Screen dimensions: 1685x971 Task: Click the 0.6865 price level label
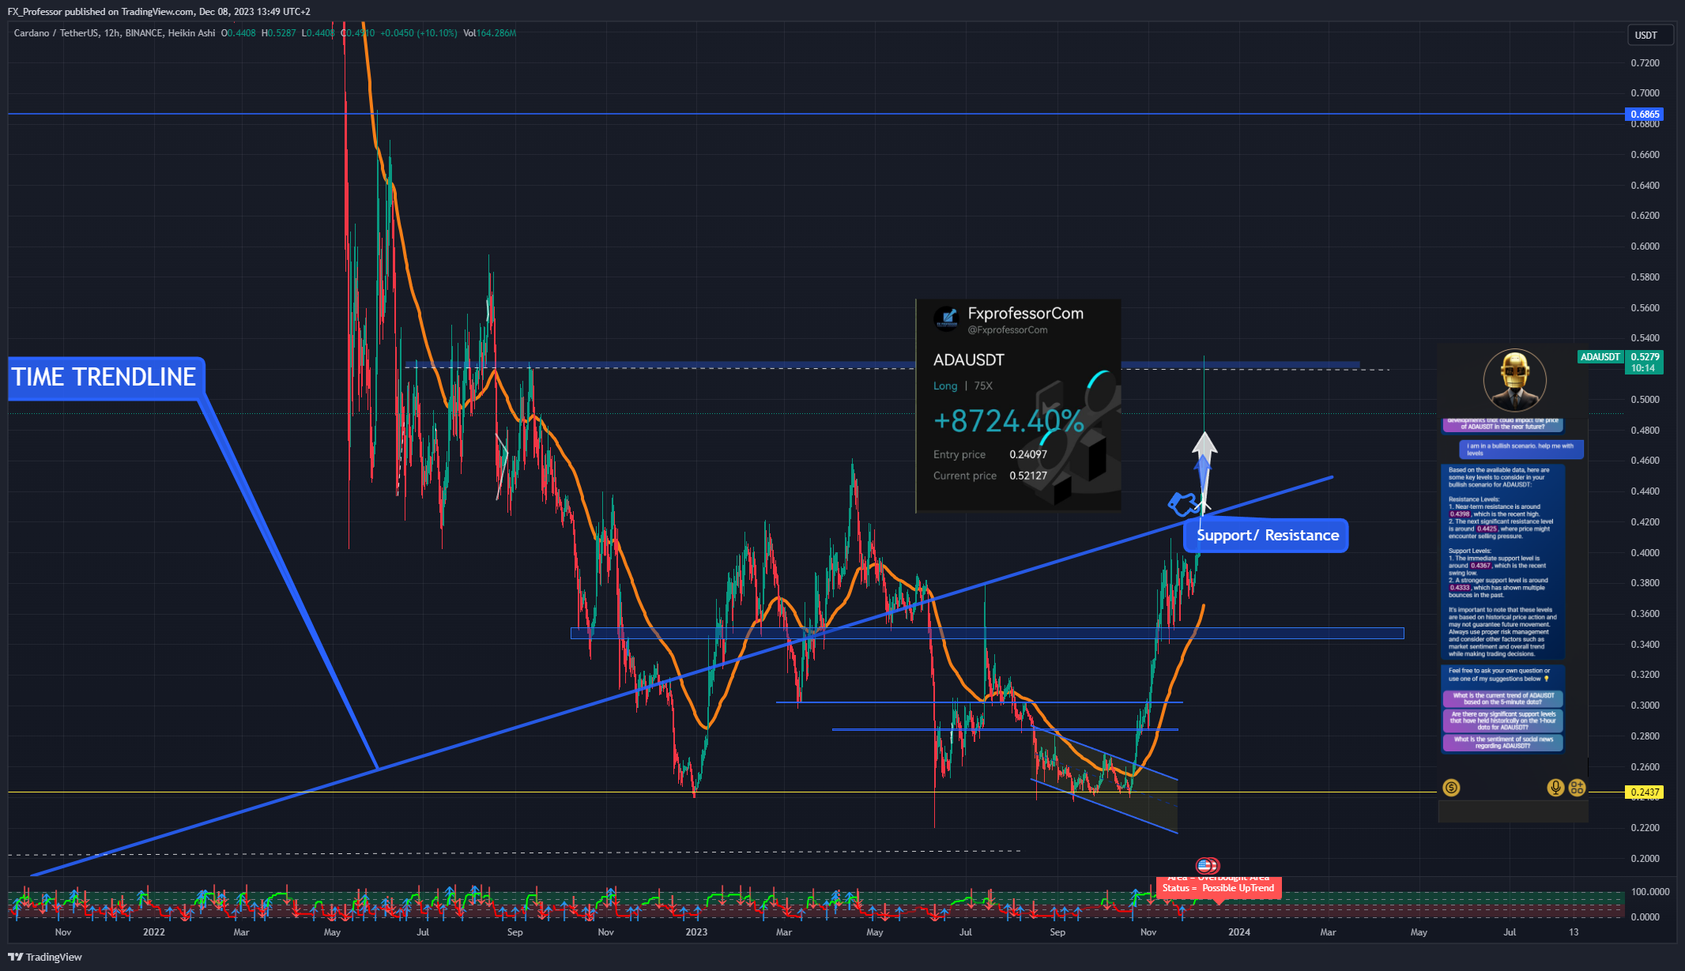1645,114
